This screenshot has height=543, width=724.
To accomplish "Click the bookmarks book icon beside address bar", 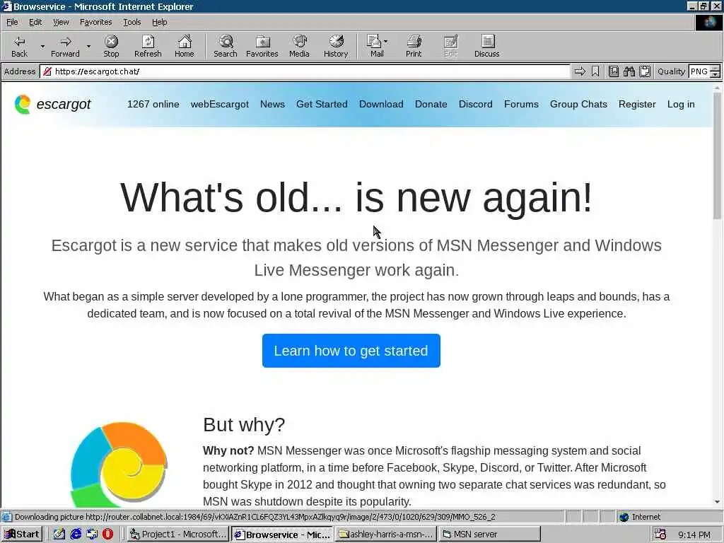I will tap(614, 71).
